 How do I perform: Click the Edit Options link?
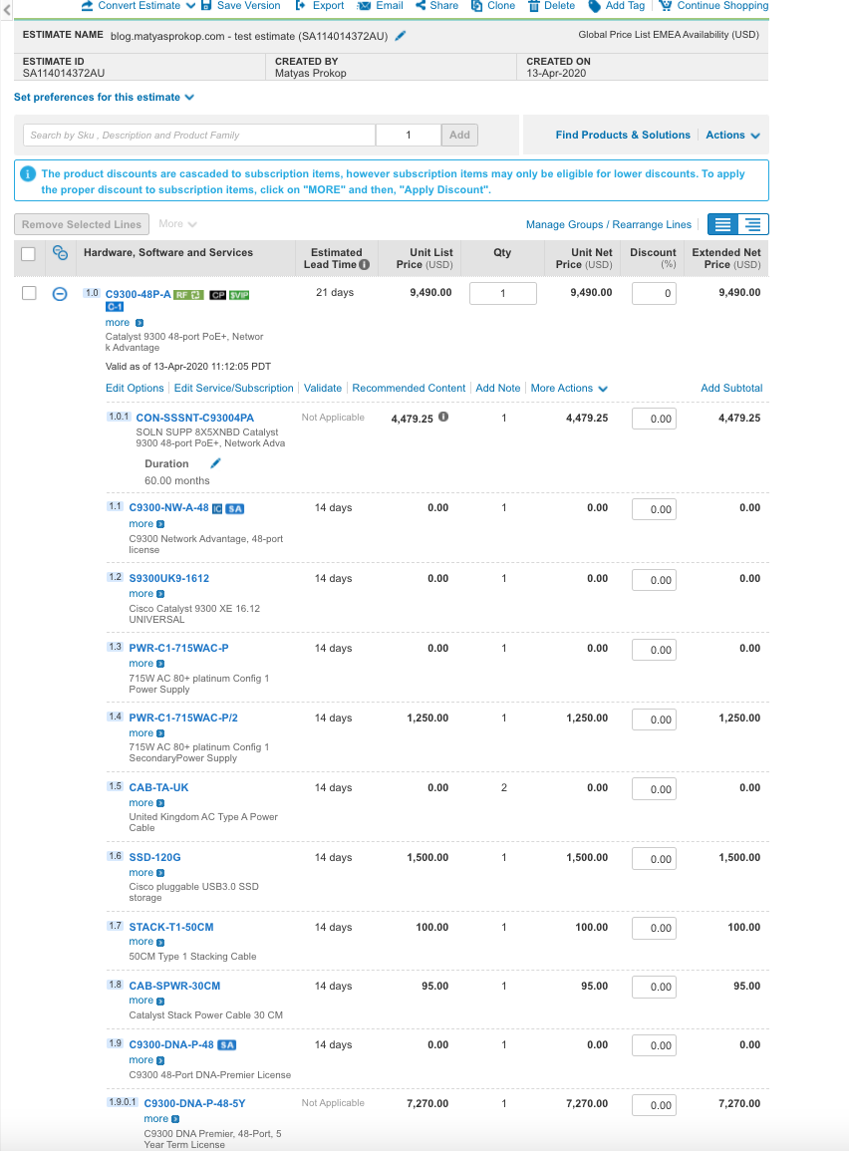pos(135,389)
